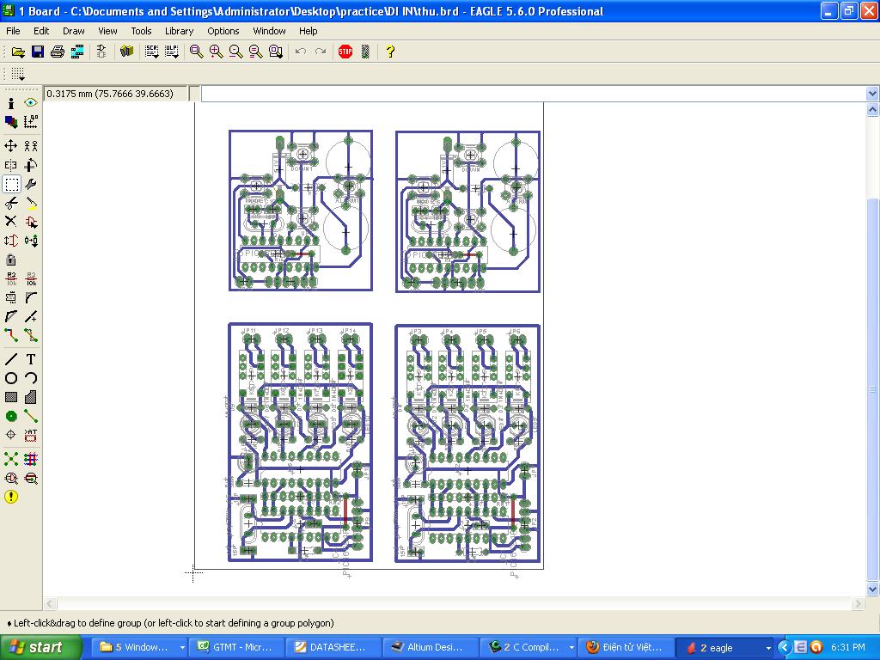880x660 pixels.
Task: Select the Paste tool
Action: click(31, 203)
